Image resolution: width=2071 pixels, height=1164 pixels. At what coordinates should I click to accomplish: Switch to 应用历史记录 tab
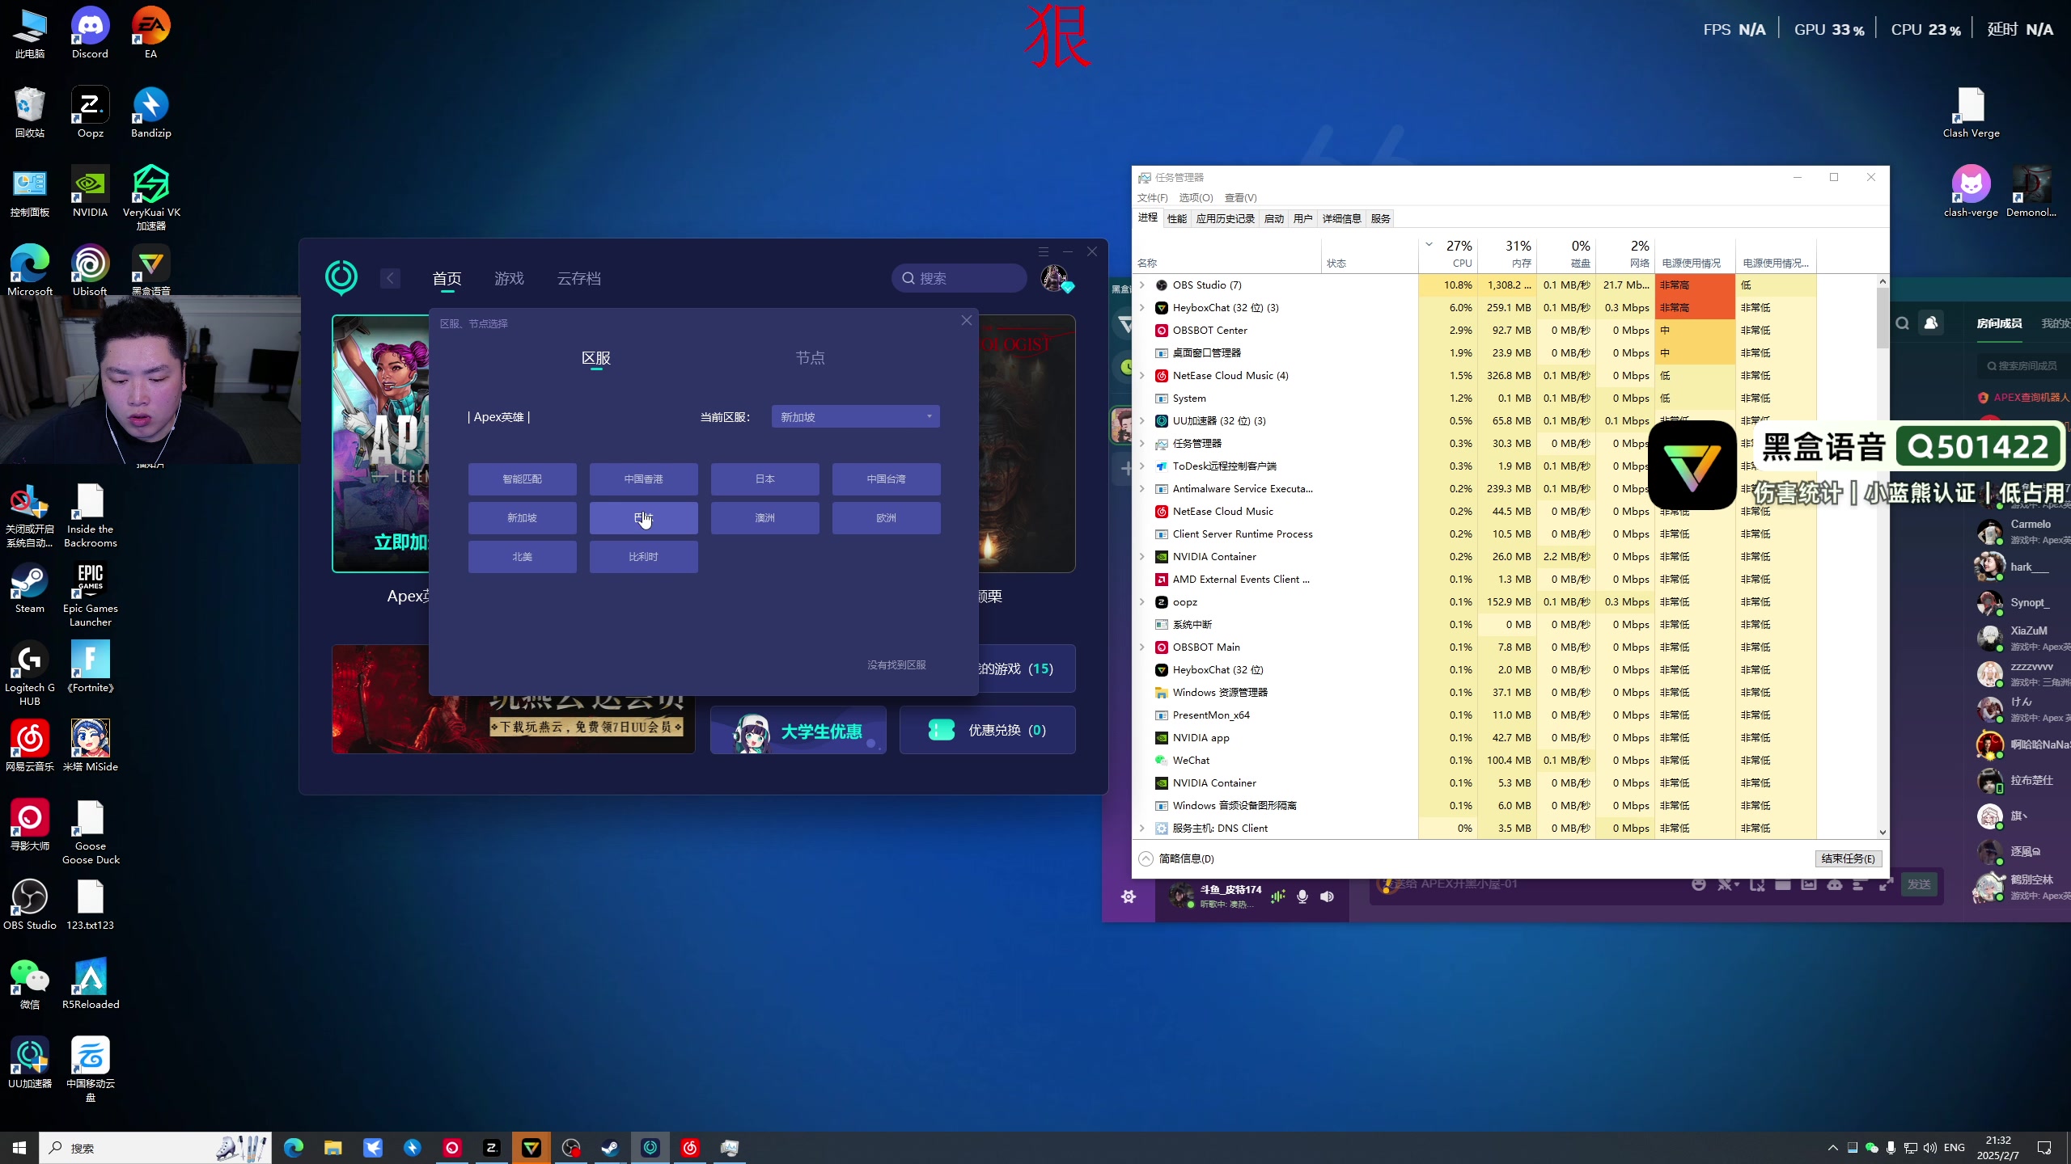click(1225, 218)
